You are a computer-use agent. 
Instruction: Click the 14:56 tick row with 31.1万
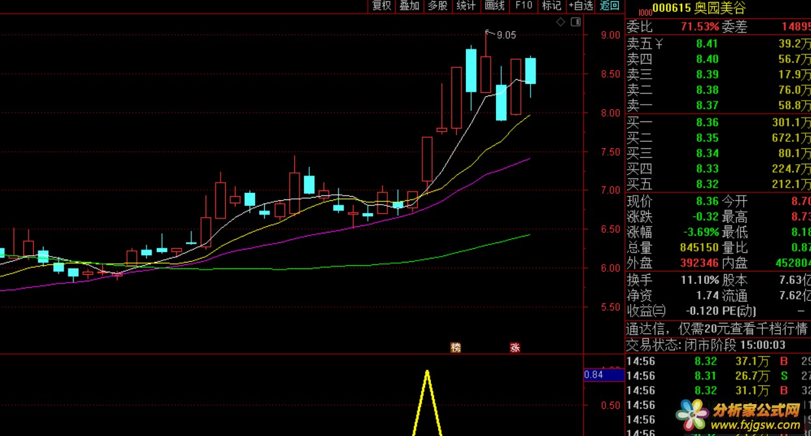click(718, 391)
